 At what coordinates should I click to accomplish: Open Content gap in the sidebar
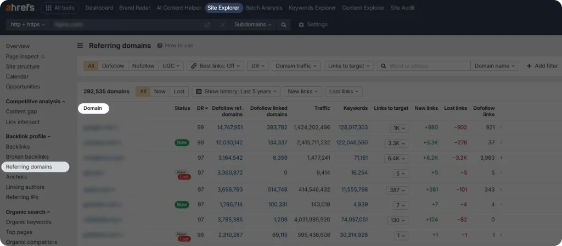click(21, 111)
